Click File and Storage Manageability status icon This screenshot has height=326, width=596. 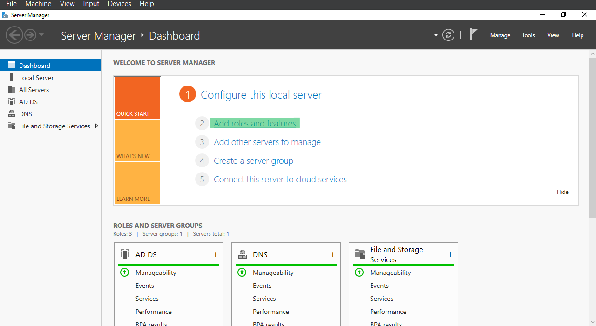click(x=359, y=273)
